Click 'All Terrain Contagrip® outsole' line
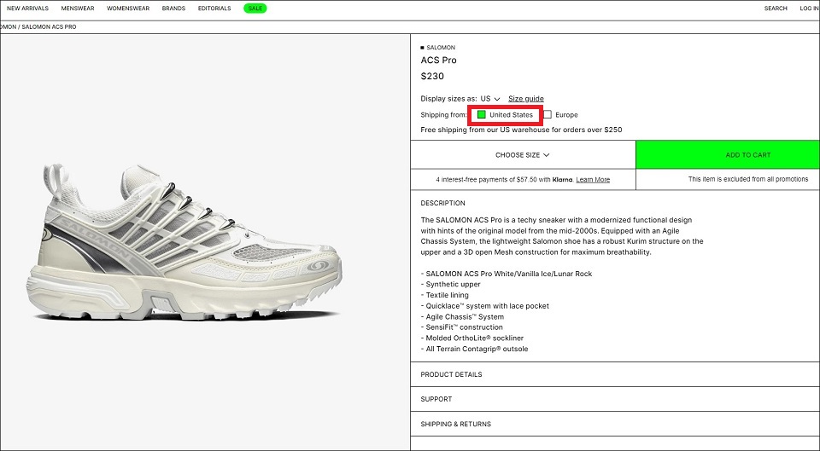Image resolution: width=820 pixels, height=451 pixels. click(474, 349)
